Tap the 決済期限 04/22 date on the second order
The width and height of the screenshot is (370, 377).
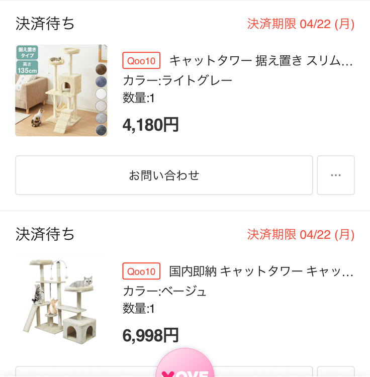coord(301,234)
